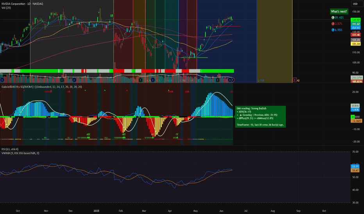This screenshot has width=364, height=214.
Task: Click the green pie icon beside 89.48%
Action: pyautogui.click(x=333, y=18)
